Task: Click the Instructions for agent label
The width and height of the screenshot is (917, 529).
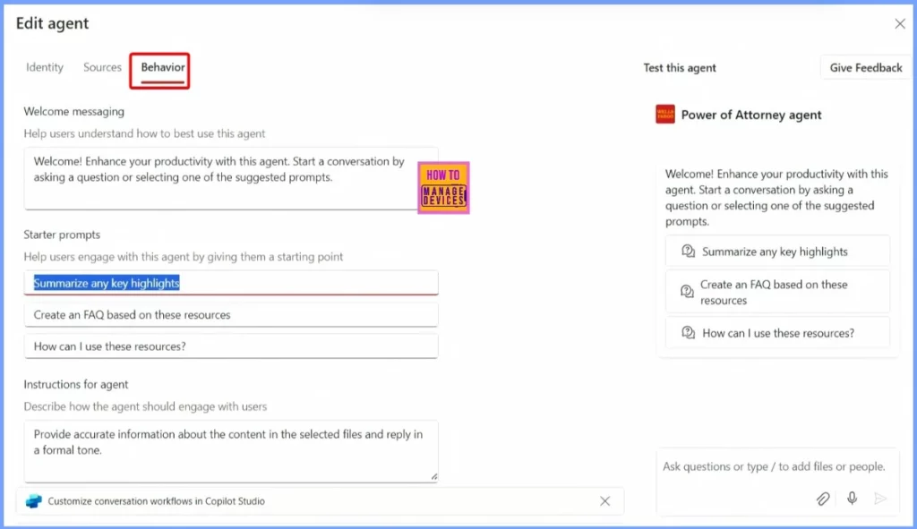Action: pyautogui.click(x=76, y=384)
